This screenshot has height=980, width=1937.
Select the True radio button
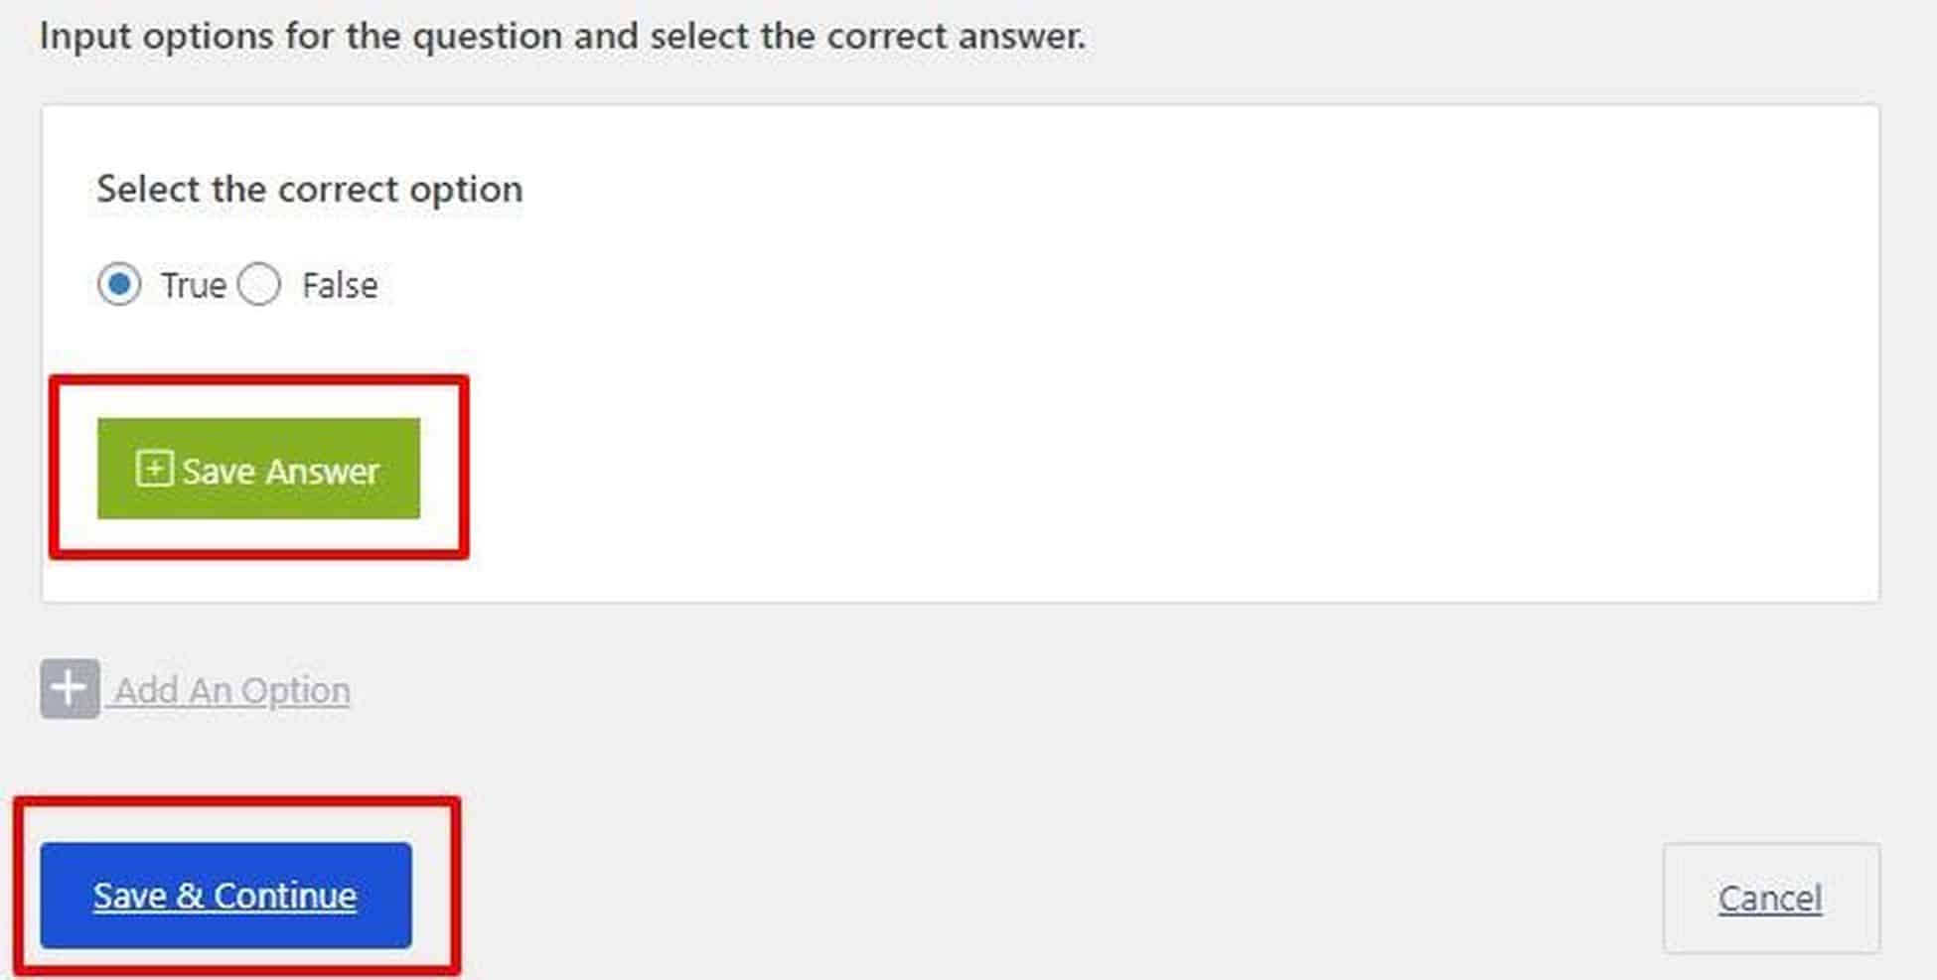tap(119, 285)
